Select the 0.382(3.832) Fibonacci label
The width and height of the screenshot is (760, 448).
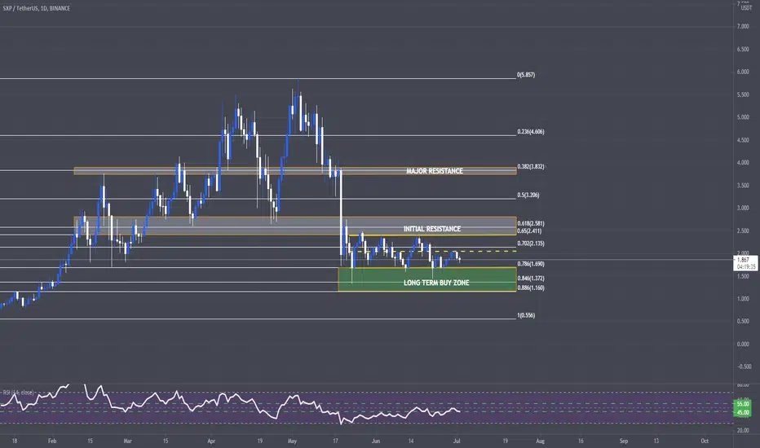[x=531, y=167]
